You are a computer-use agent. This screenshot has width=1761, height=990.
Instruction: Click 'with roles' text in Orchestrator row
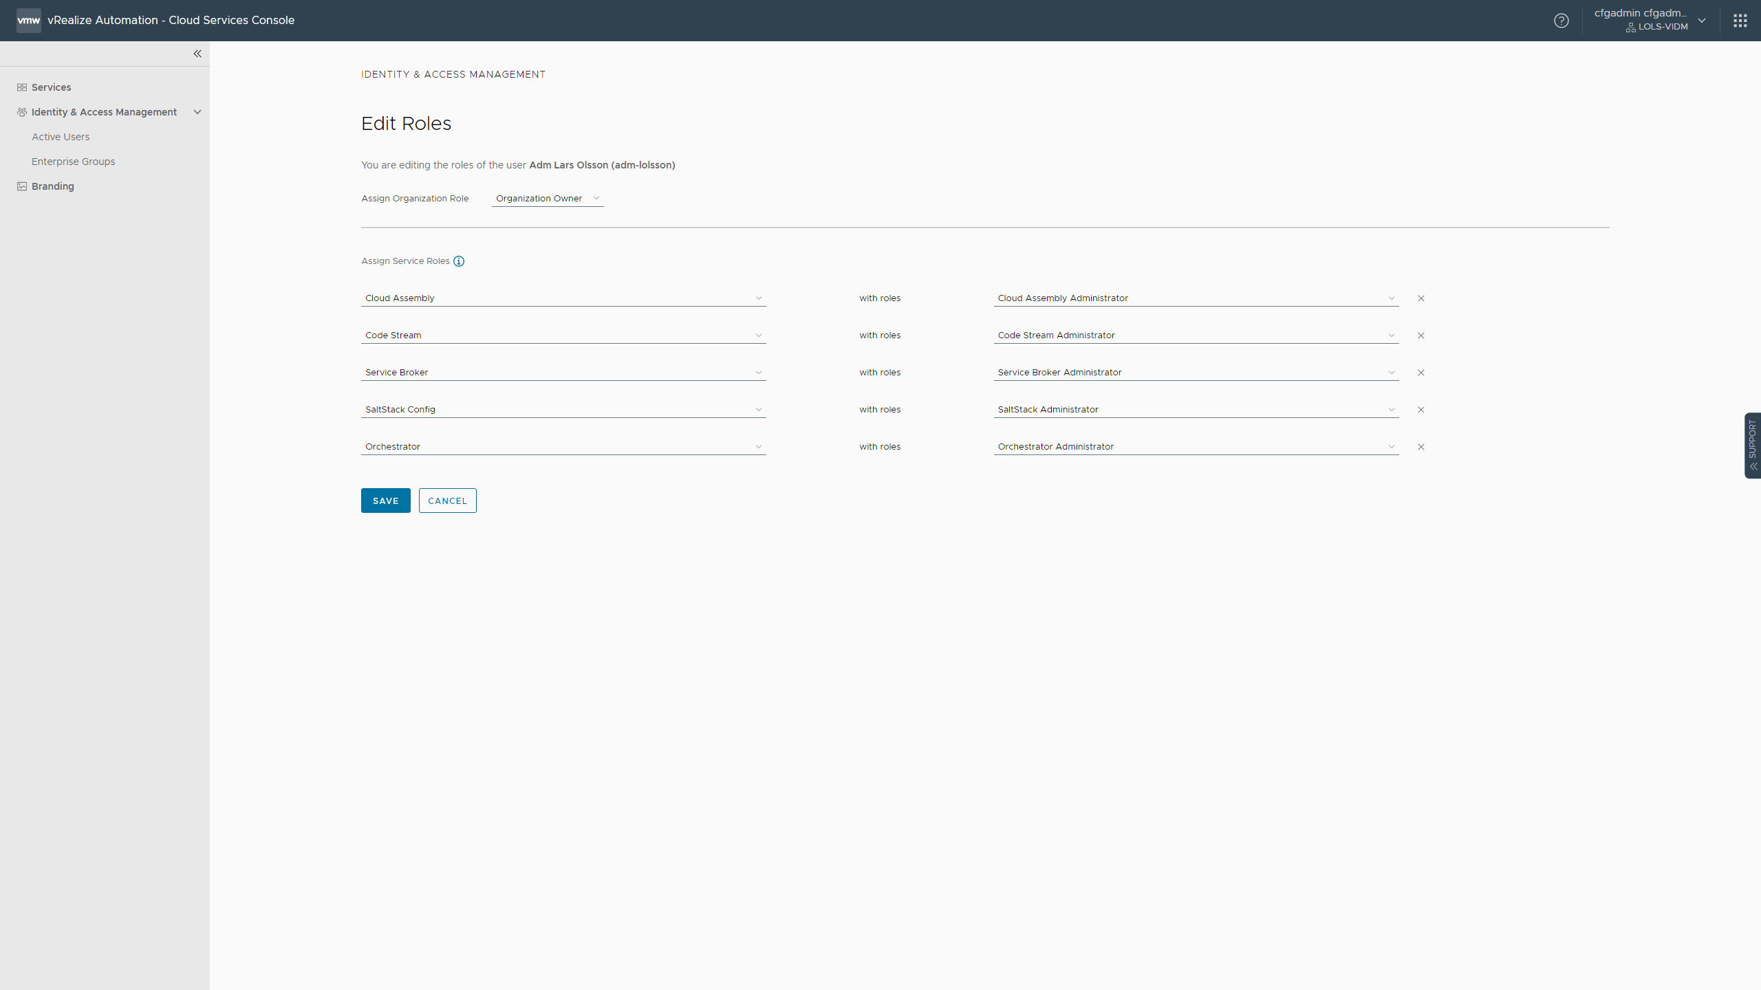coord(880,447)
